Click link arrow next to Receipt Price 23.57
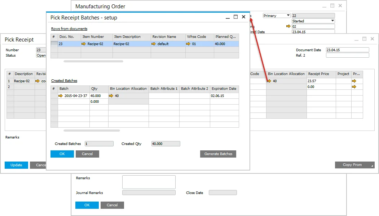The height and width of the screenshot is (216, 379). (x=354, y=81)
